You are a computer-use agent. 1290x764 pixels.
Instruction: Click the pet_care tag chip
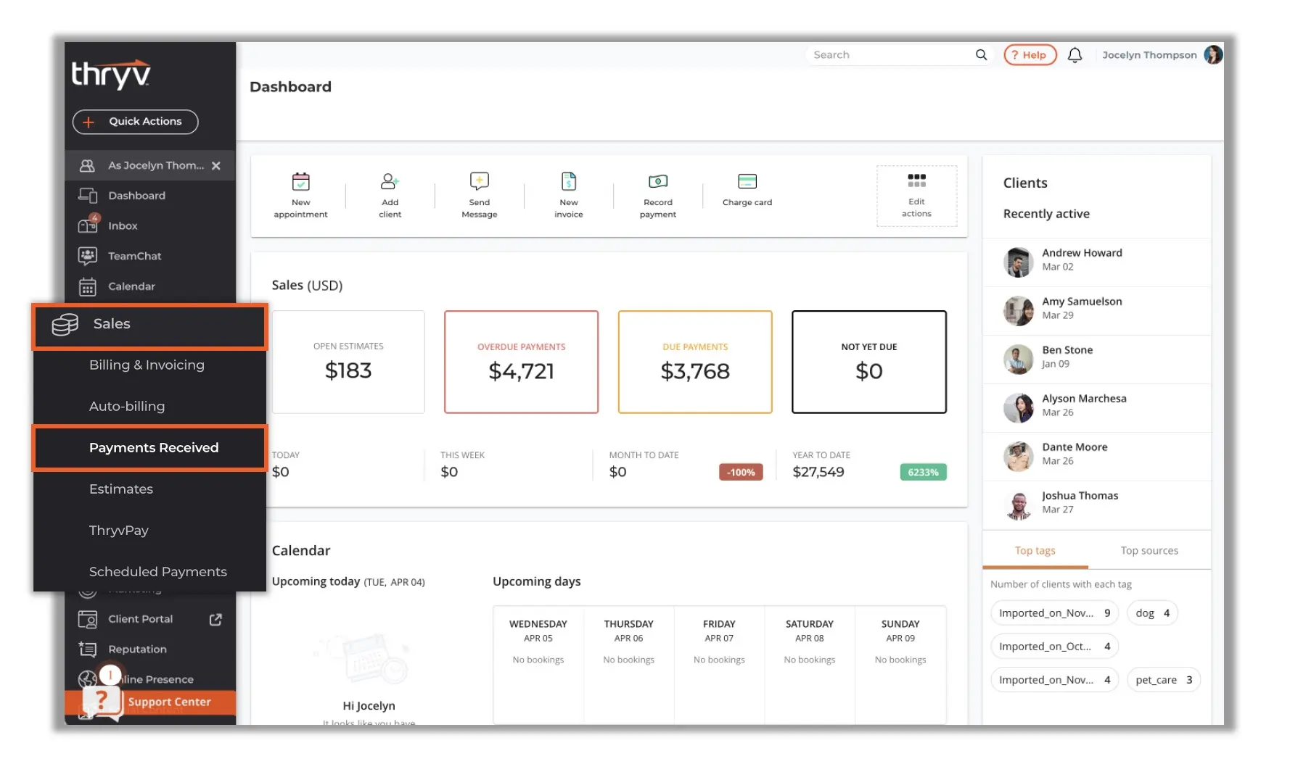1163,680
